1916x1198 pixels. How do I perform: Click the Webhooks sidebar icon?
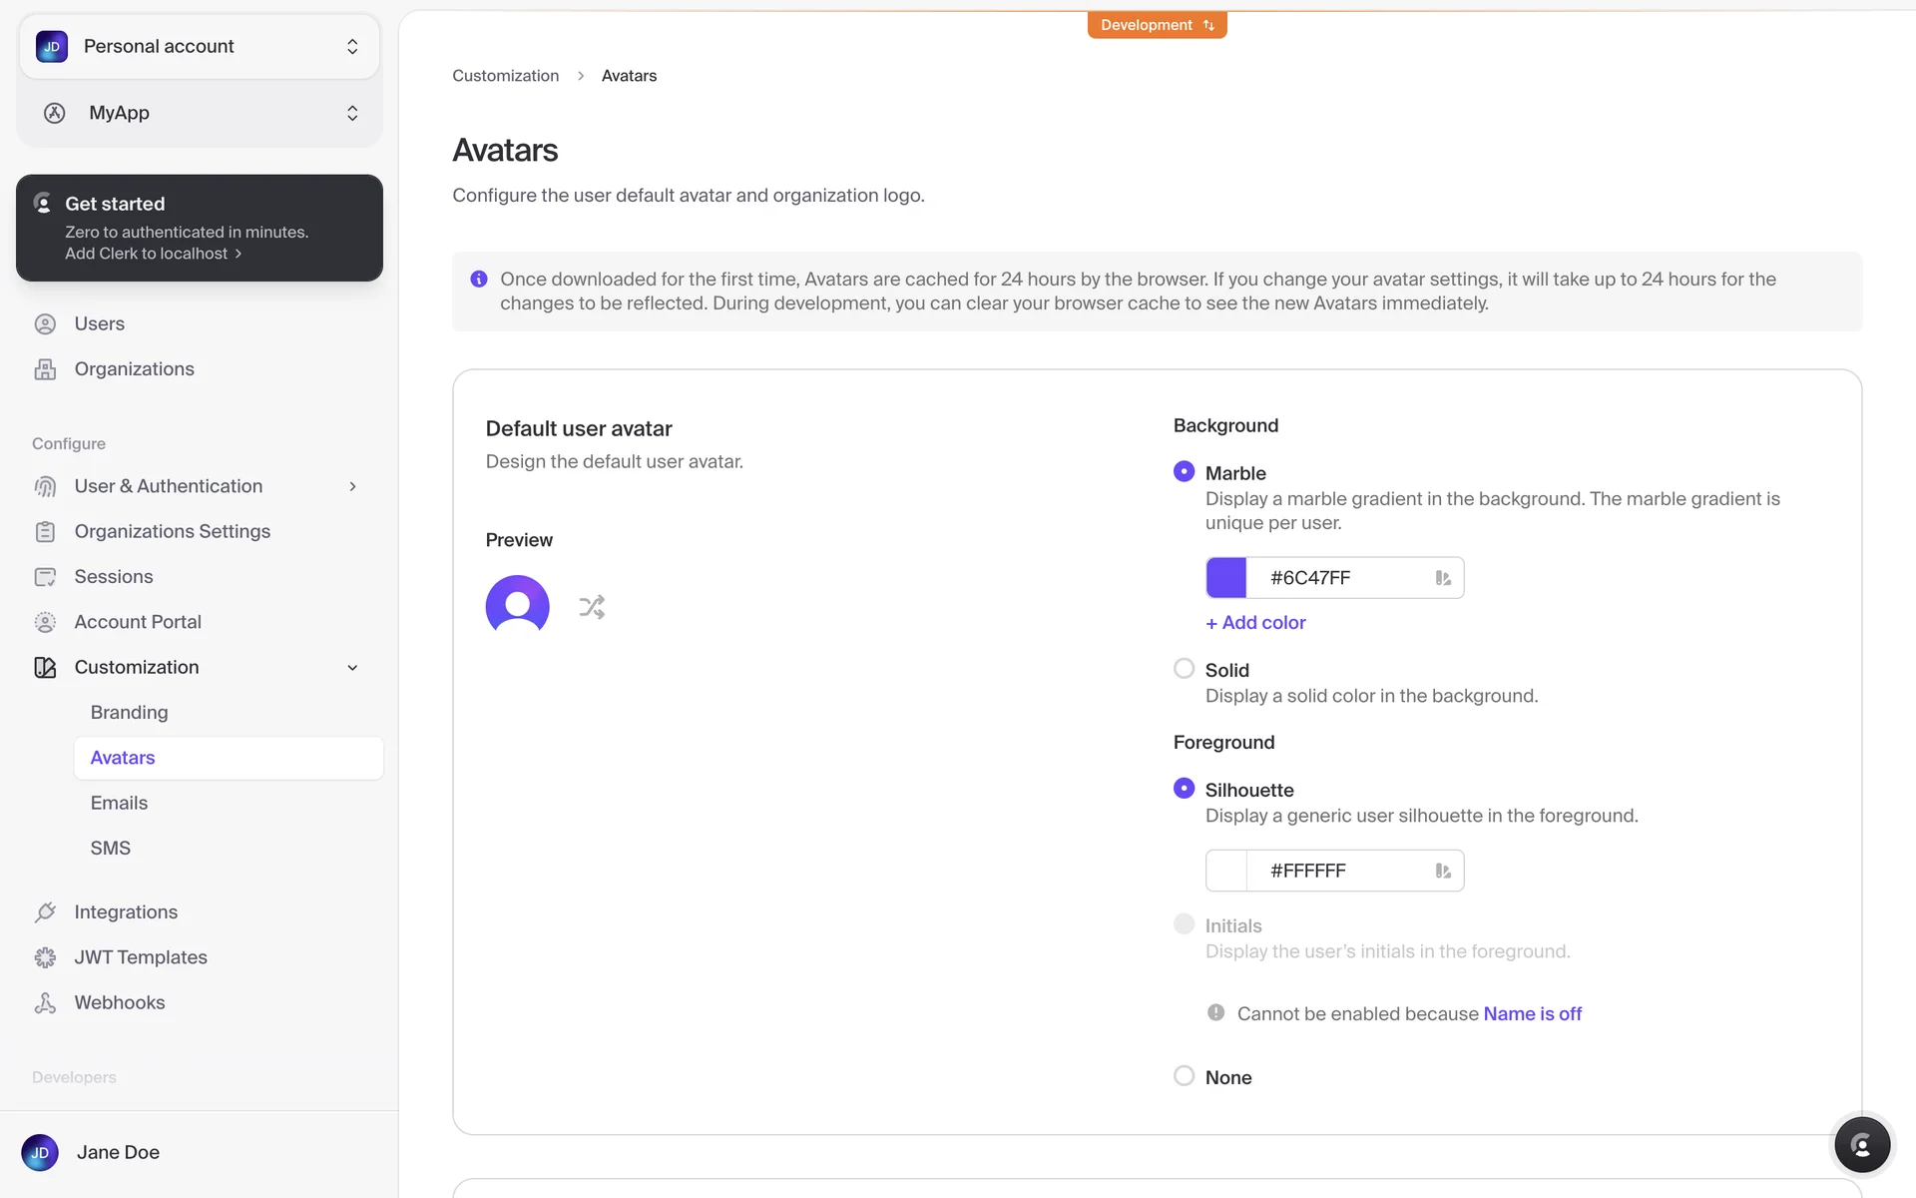(x=45, y=1003)
